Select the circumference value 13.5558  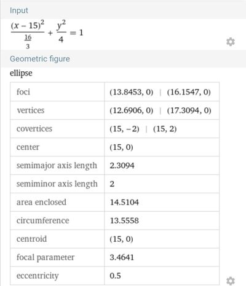click(124, 220)
